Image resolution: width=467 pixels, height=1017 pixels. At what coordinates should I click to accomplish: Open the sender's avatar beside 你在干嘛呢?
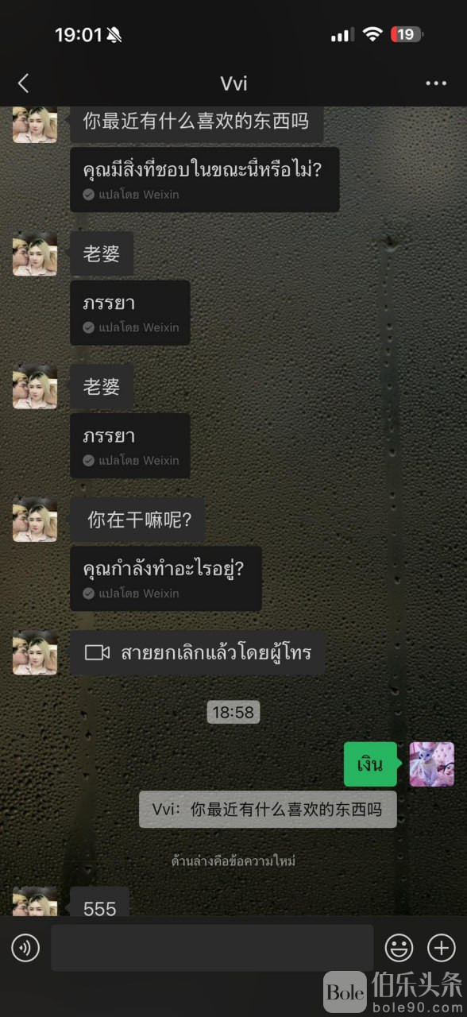[35, 520]
